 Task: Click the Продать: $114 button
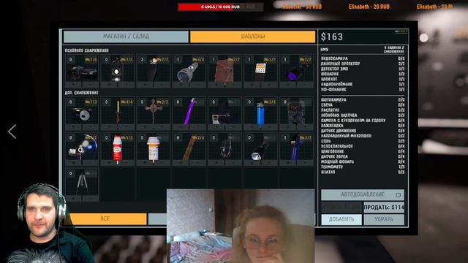[384, 207]
